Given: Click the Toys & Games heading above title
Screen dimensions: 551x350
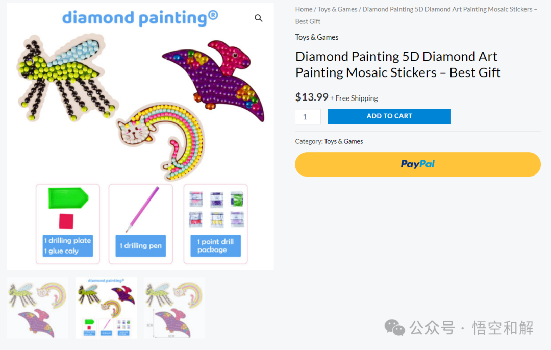Looking at the screenshot, I should point(317,37).
